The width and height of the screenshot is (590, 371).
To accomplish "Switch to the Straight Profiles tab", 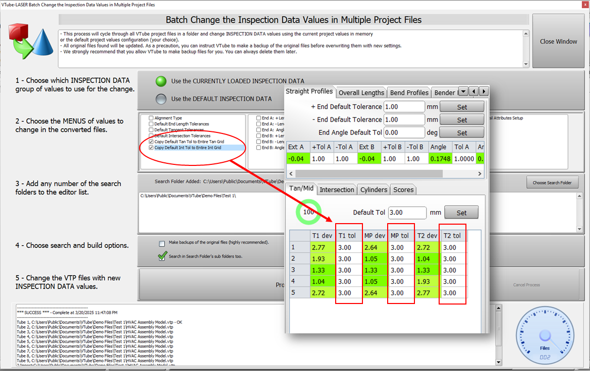I will [x=309, y=92].
